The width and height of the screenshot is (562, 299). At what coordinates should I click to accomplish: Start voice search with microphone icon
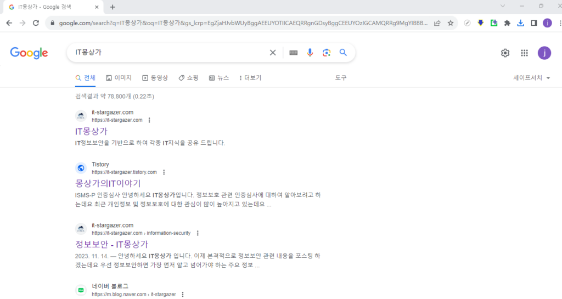(310, 53)
